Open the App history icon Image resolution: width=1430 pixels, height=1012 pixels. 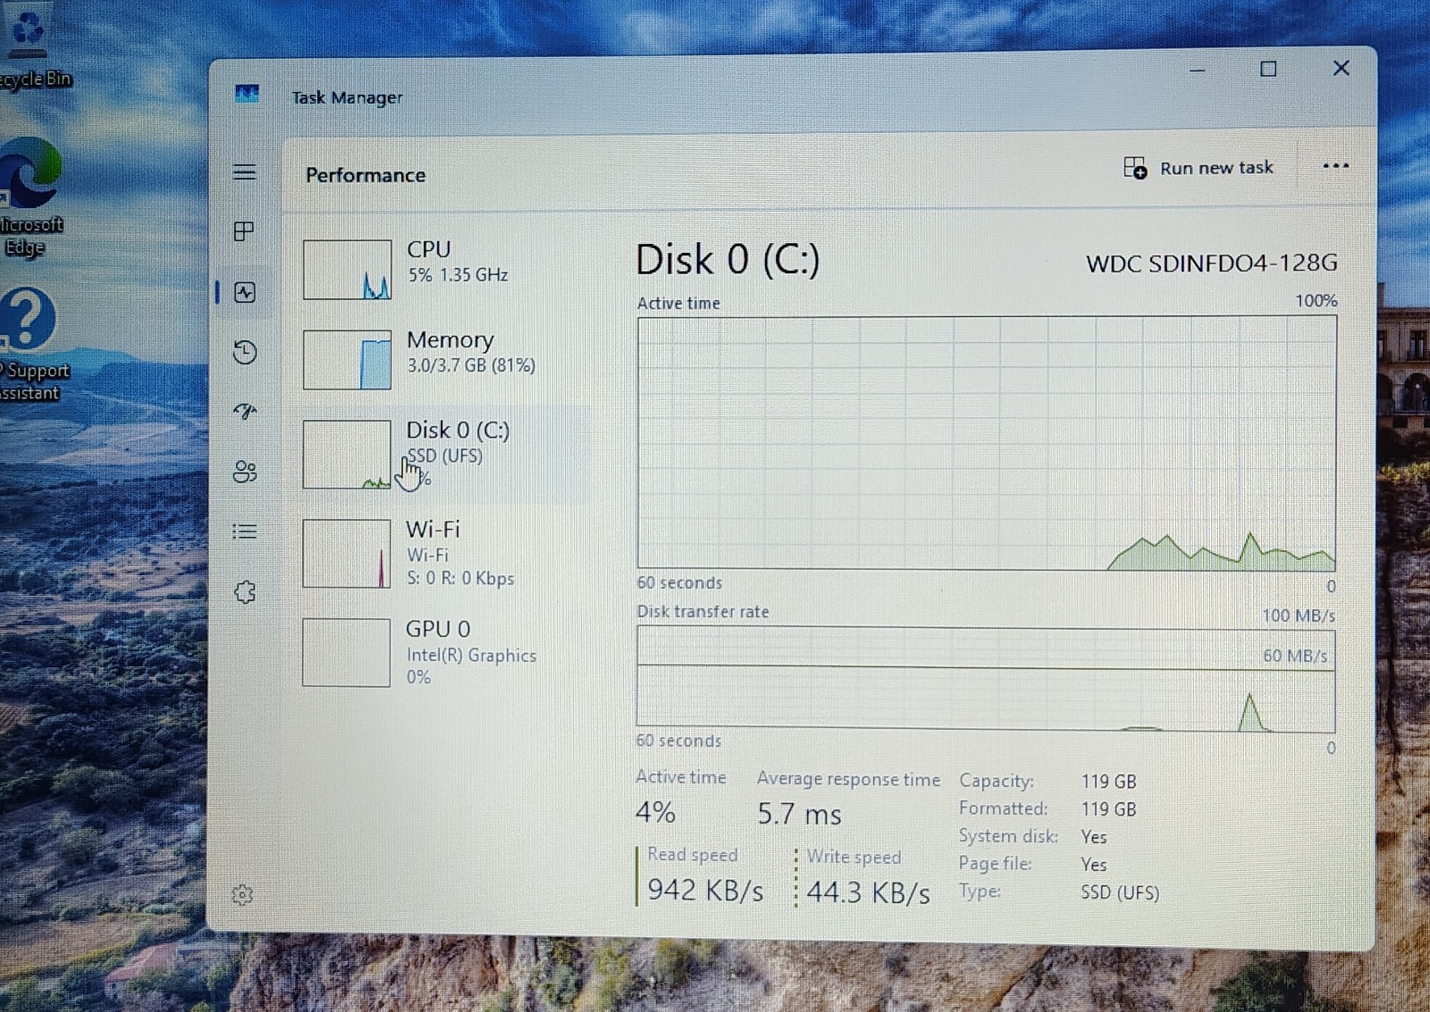click(x=245, y=352)
